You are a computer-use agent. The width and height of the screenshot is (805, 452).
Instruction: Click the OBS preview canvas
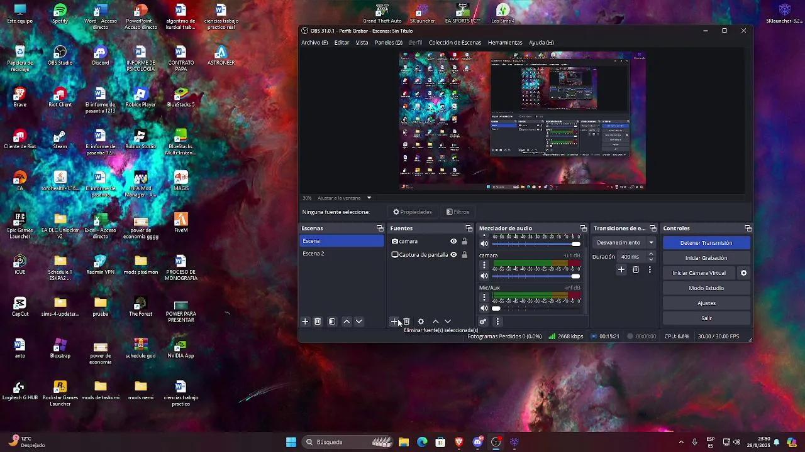click(523, 121)
